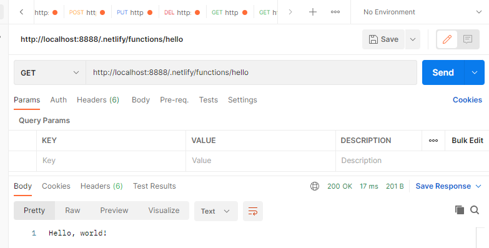Screen dimensions: 489x248
Task: Open tab options three-dots menu
Action: click(335, 12)
